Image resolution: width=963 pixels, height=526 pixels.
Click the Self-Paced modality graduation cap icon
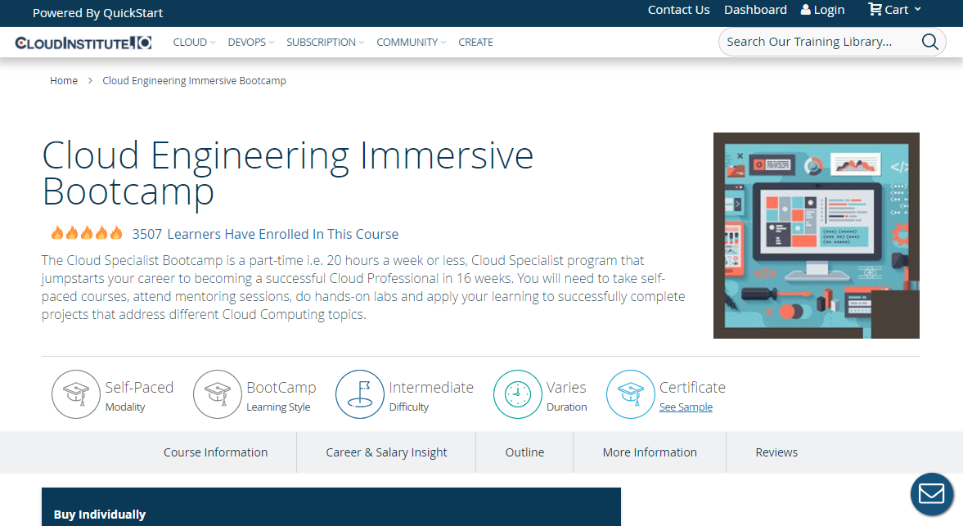click(76, 394)
